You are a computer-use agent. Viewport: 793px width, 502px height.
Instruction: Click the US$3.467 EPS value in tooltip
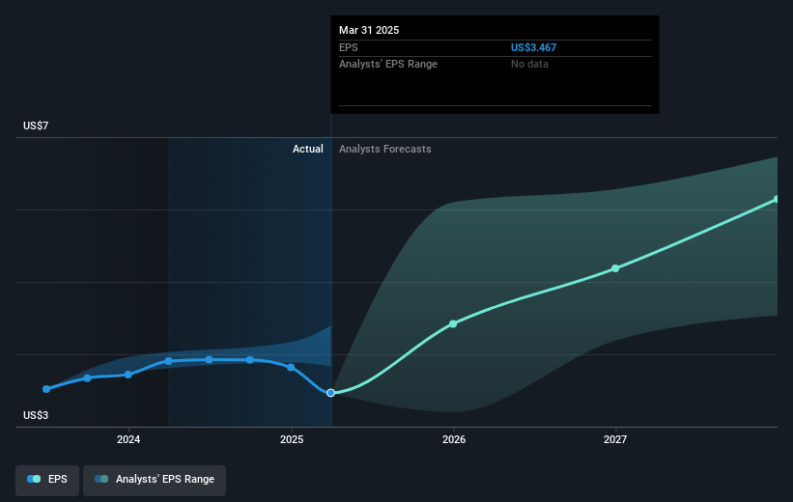533,47
